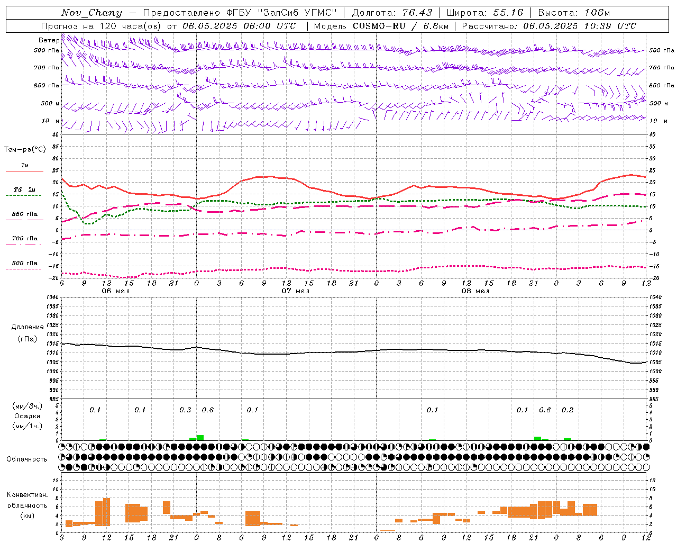This screenshot has width=677, height=542.
Task: Click "Прогноз на 120 часа(ов)" text
Action: point(102,26)
